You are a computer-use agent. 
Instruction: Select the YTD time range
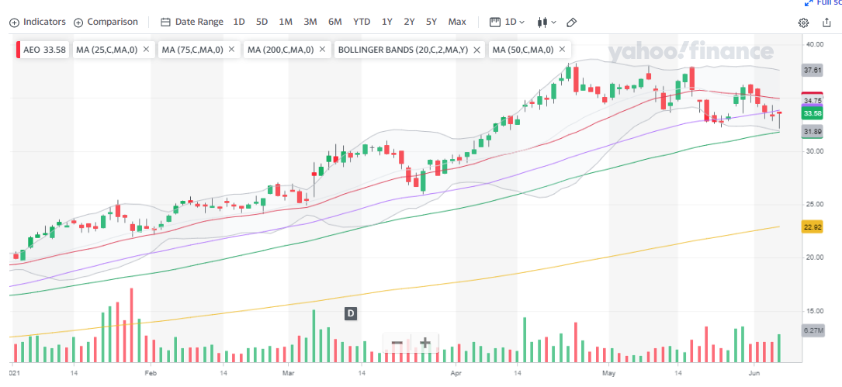(x=362, y=22)
